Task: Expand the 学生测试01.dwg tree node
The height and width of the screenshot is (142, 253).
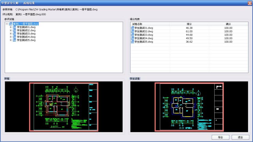Action: click(x=11, y=27)
